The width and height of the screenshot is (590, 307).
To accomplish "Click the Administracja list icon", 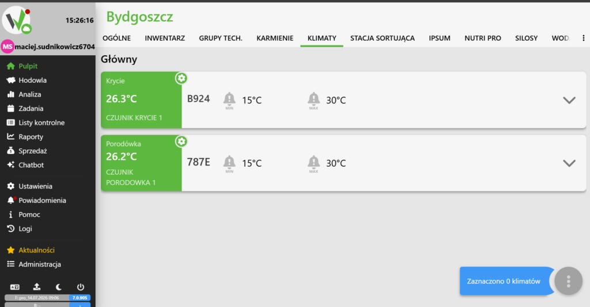I will tap(10, 264).
